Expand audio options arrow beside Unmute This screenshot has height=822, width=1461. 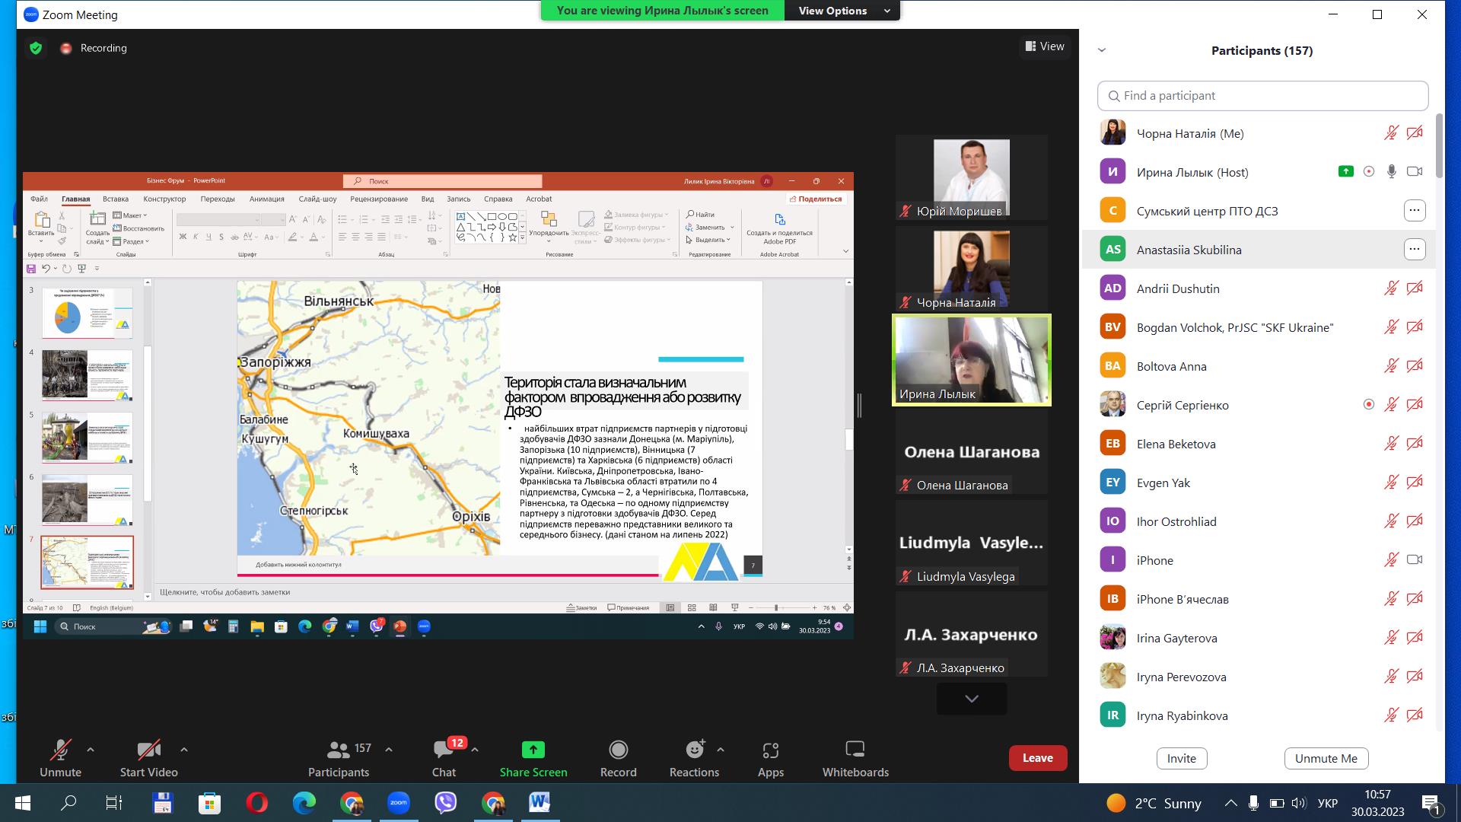tap(91, 750)
